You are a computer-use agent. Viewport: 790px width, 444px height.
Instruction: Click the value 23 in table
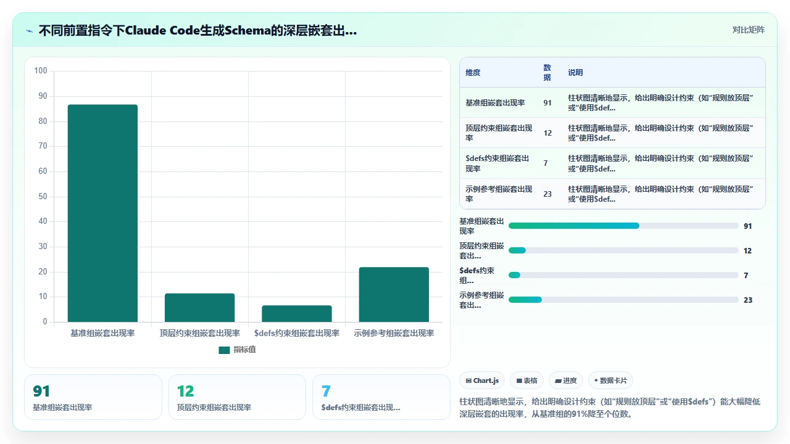(x=547, y=194)
